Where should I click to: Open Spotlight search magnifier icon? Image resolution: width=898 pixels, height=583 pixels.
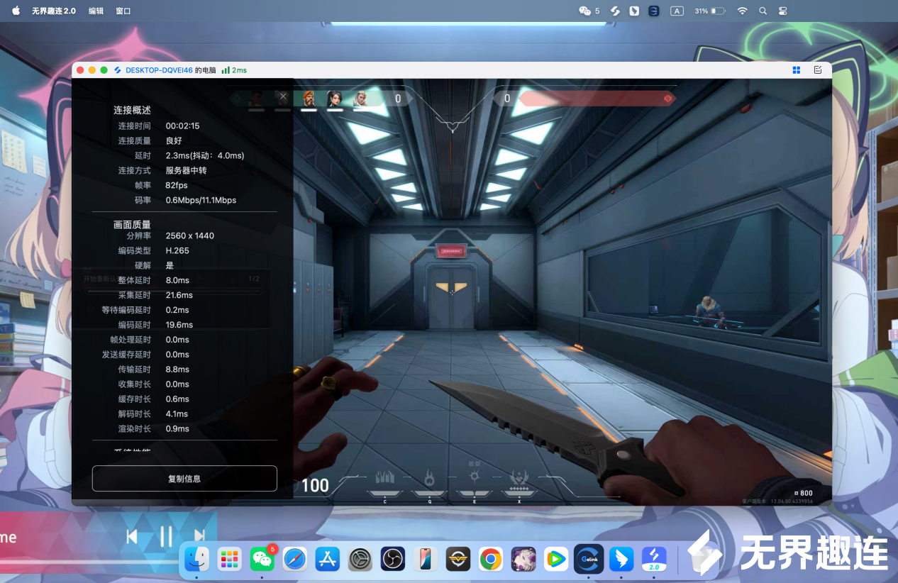[x=763, y=11]
